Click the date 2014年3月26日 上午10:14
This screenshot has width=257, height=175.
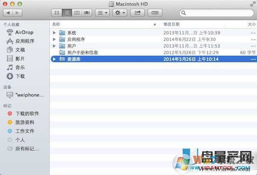coord(191,59)
